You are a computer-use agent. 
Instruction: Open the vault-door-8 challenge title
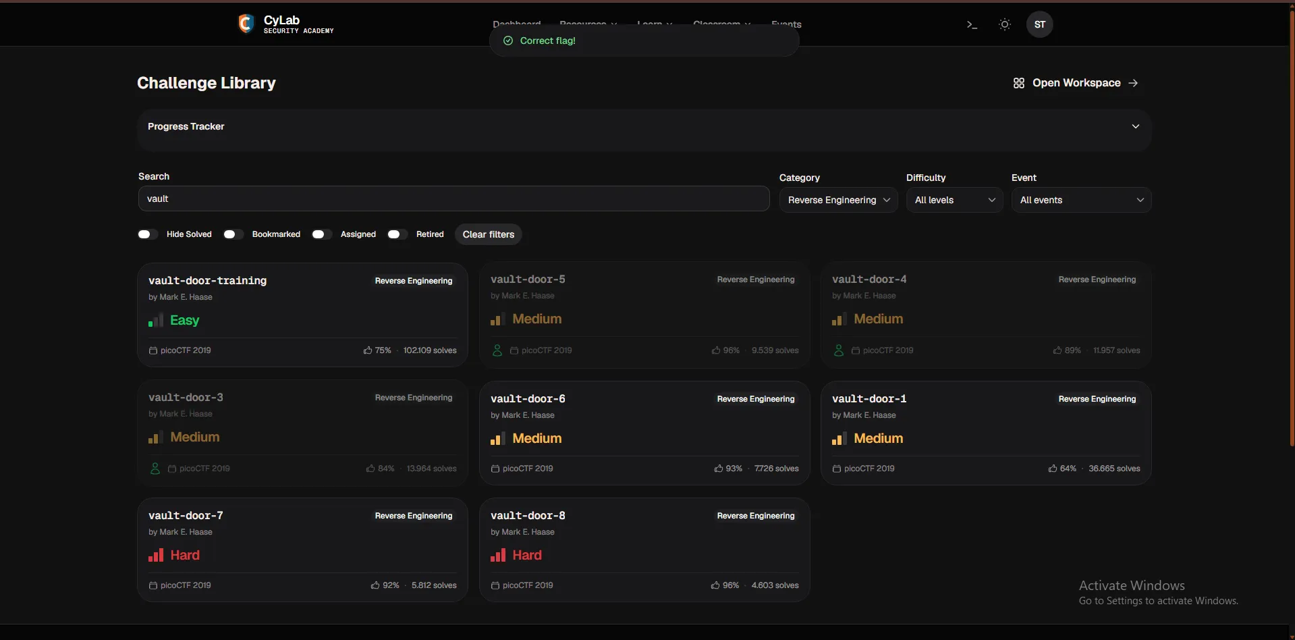(x=528, y=516)
